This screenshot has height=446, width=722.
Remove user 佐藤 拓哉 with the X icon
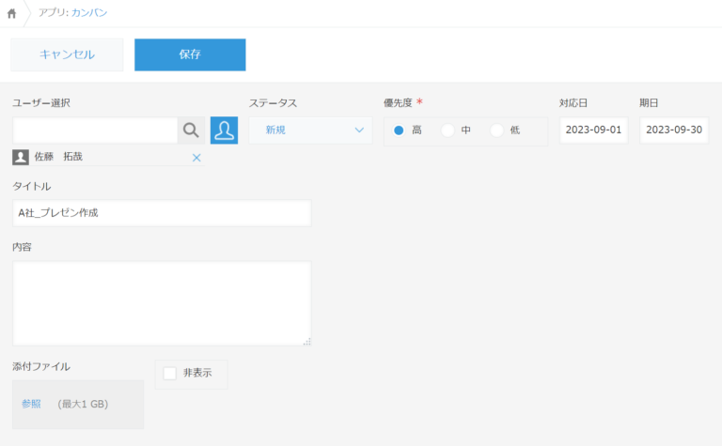[x=196, y=158]
